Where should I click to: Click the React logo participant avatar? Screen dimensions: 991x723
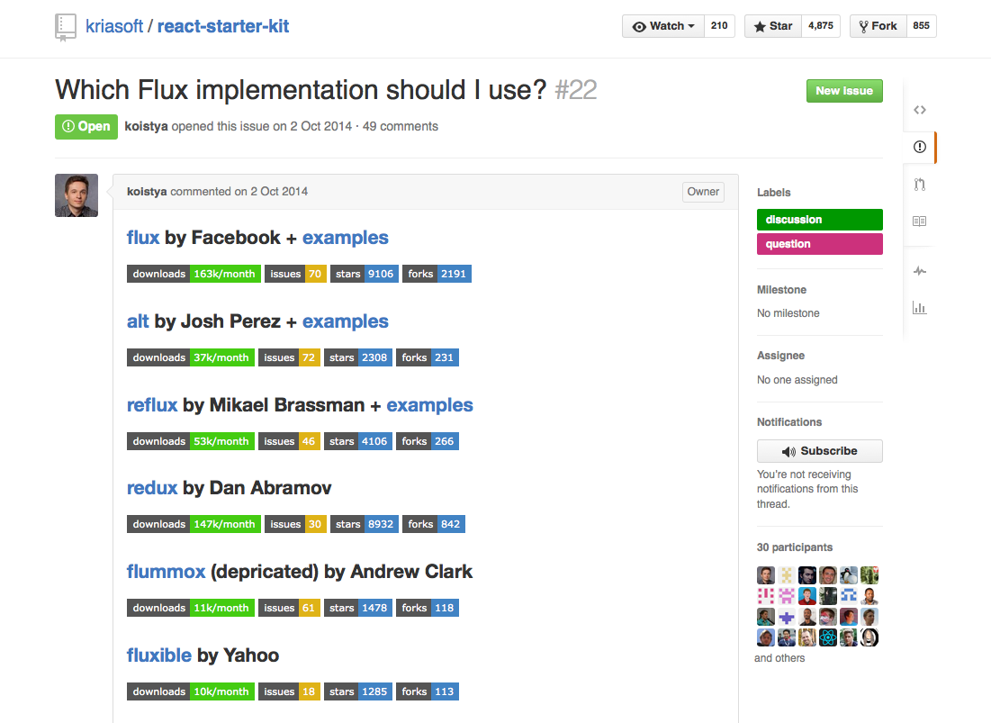pyautogui.click(x=828, y=637)
